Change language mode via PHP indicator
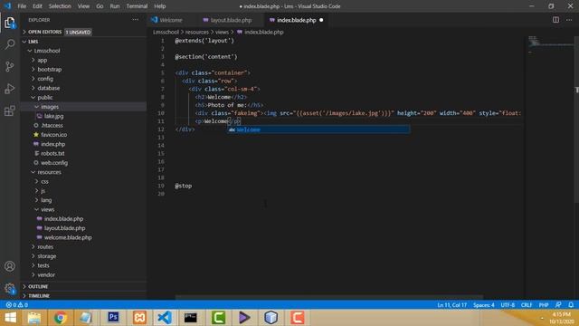 tap(544, 305)
